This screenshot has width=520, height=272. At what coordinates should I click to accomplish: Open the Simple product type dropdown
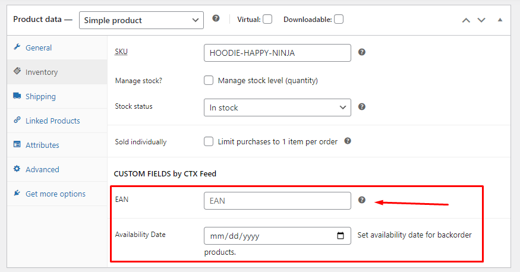click(141, 20)
